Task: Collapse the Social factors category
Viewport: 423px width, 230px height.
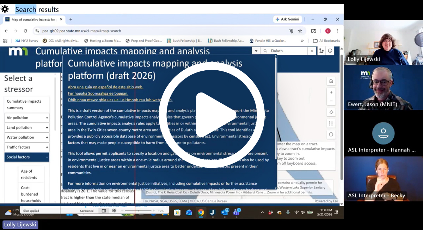Action: 27,157
